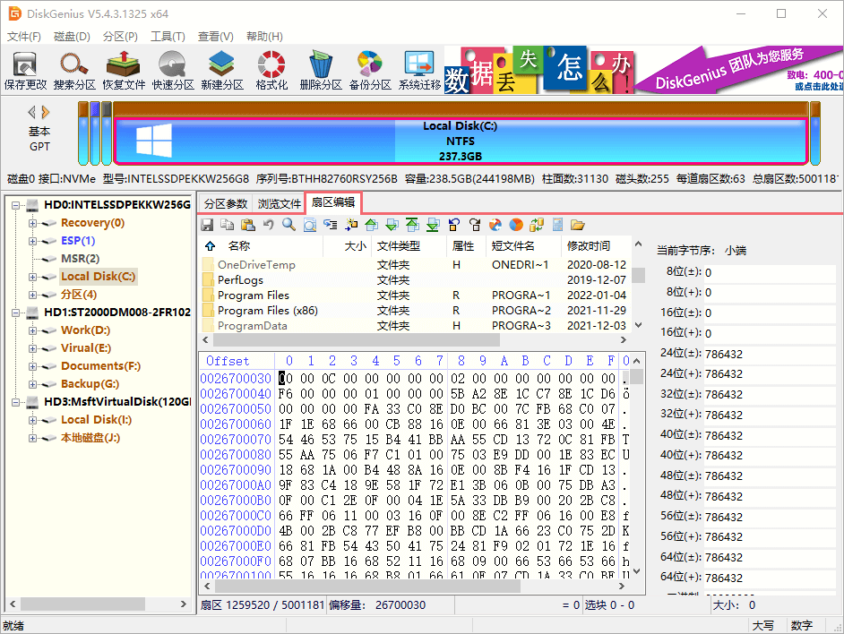Screen dimensions: 844x634
Task: Select the 格式化 format tool
Action: [x=271, y=70]
